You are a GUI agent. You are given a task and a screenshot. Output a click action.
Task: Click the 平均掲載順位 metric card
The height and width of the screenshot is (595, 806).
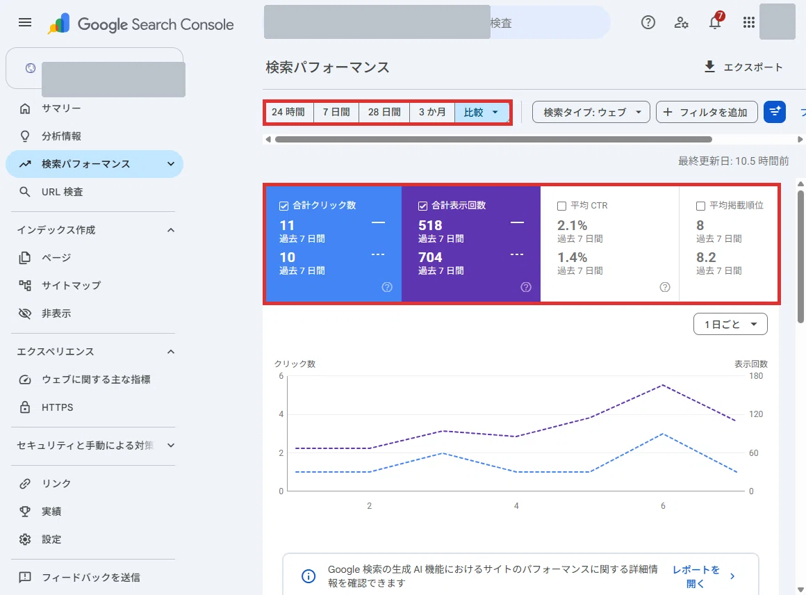[x=728, y=243]
